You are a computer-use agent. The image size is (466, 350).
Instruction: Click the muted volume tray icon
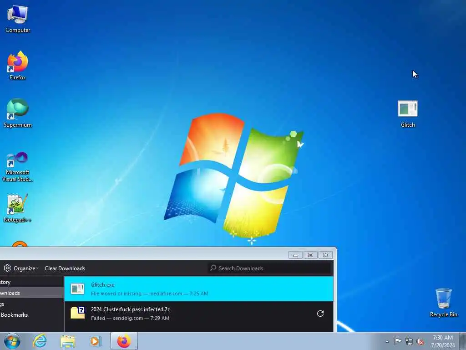[x=420, y=342]
